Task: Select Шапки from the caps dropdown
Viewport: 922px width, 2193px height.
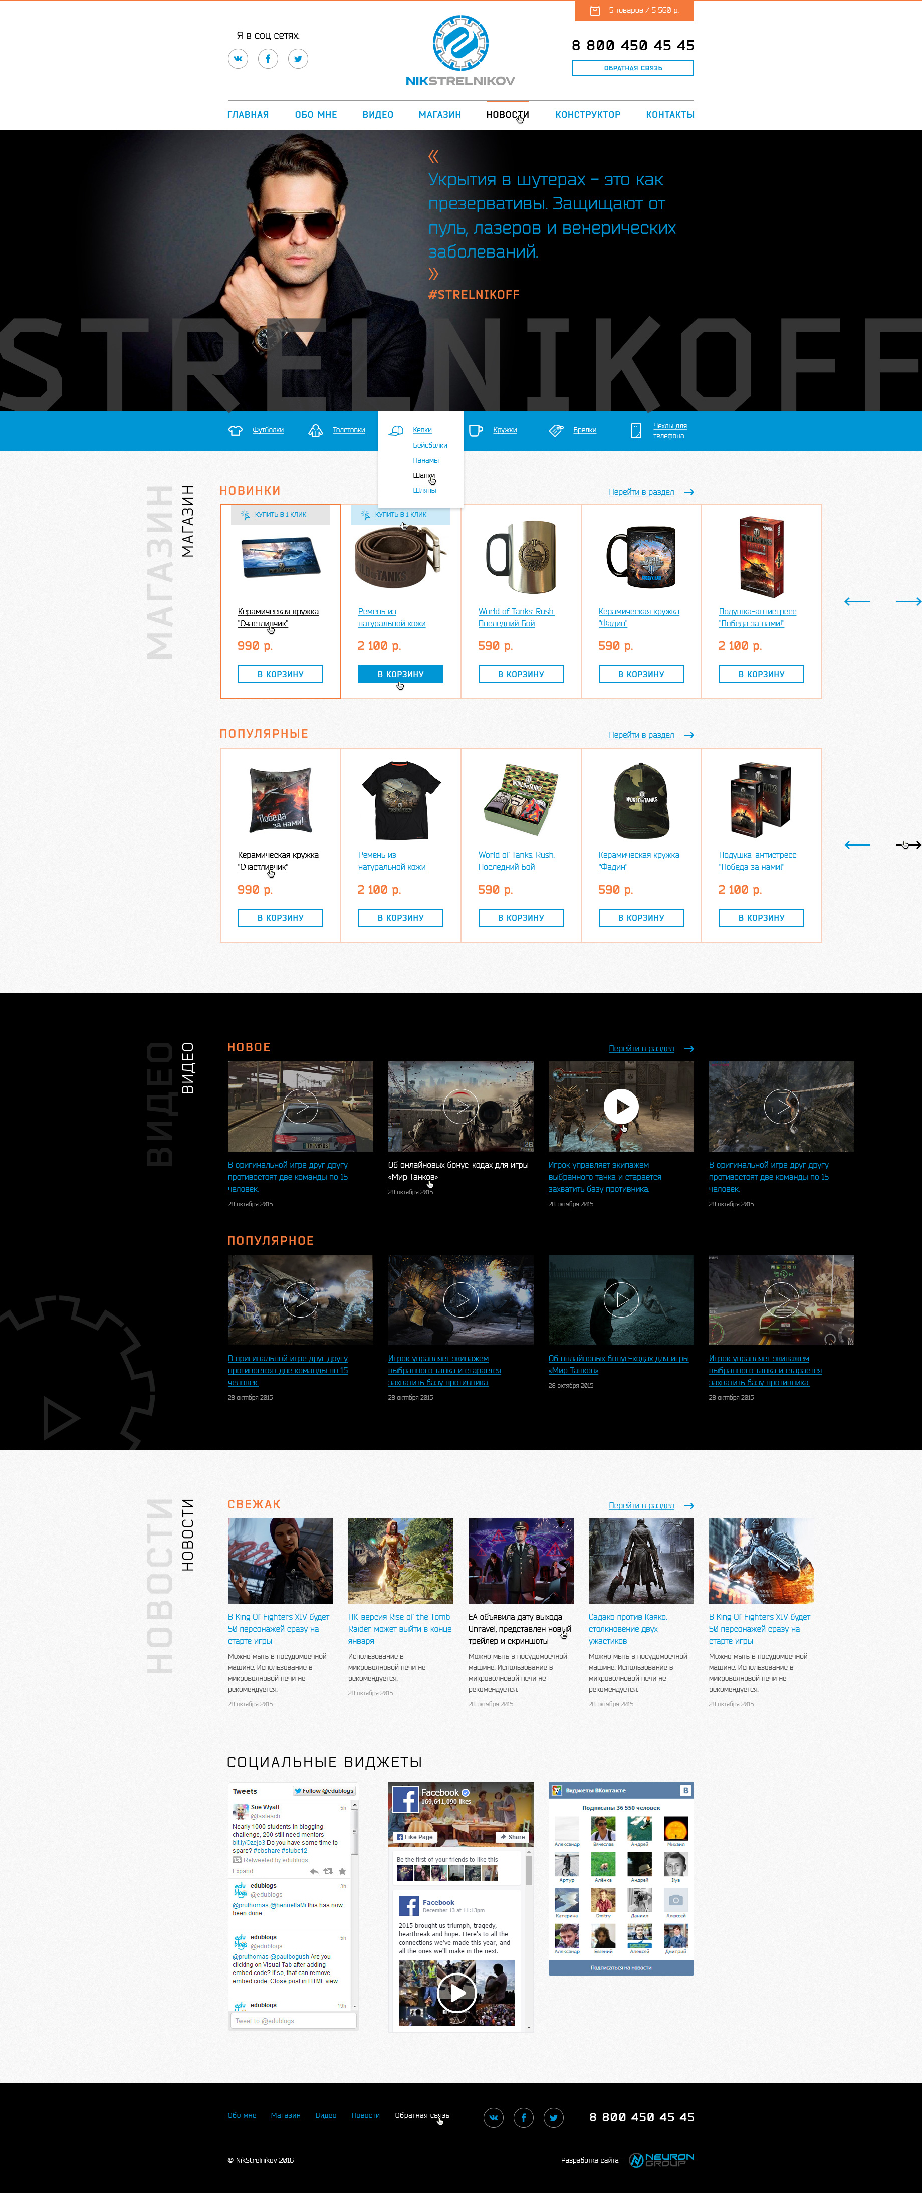Action: pyautogui.click(x=424, y=475)
